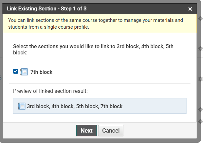Open the bottommost gear icon at the right edge
Image resolution: width=203 pixels, height=144 pixels.
click(x=200, y=121)
